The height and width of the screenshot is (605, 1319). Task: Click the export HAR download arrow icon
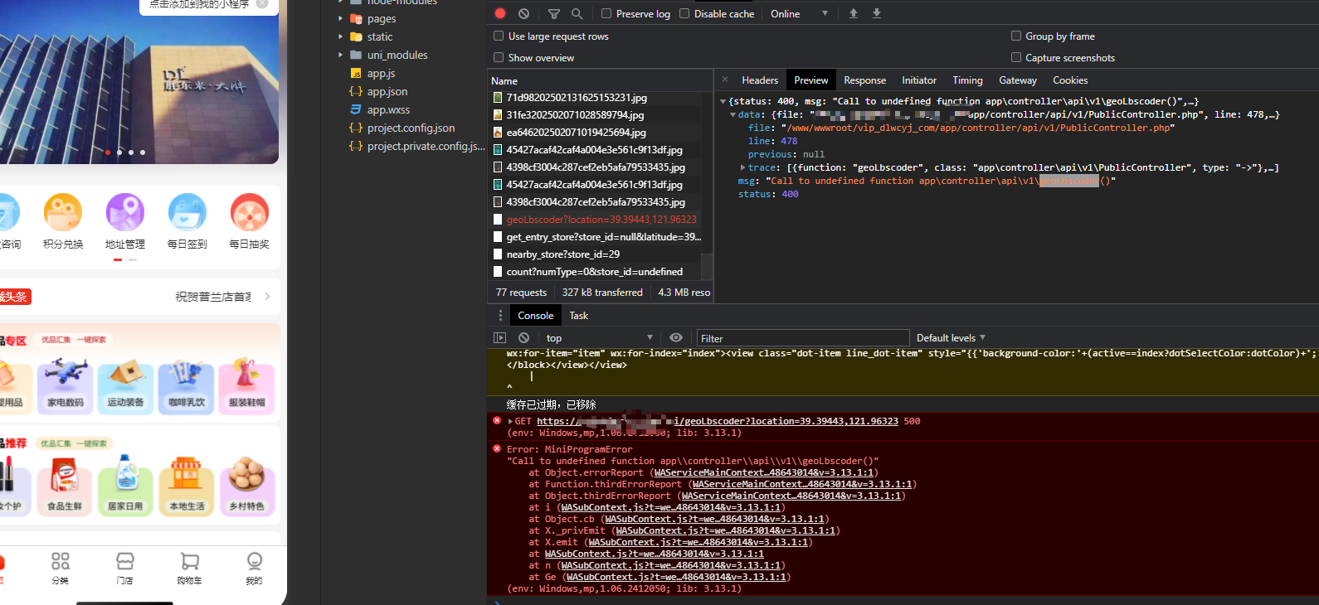coord(877,13)
